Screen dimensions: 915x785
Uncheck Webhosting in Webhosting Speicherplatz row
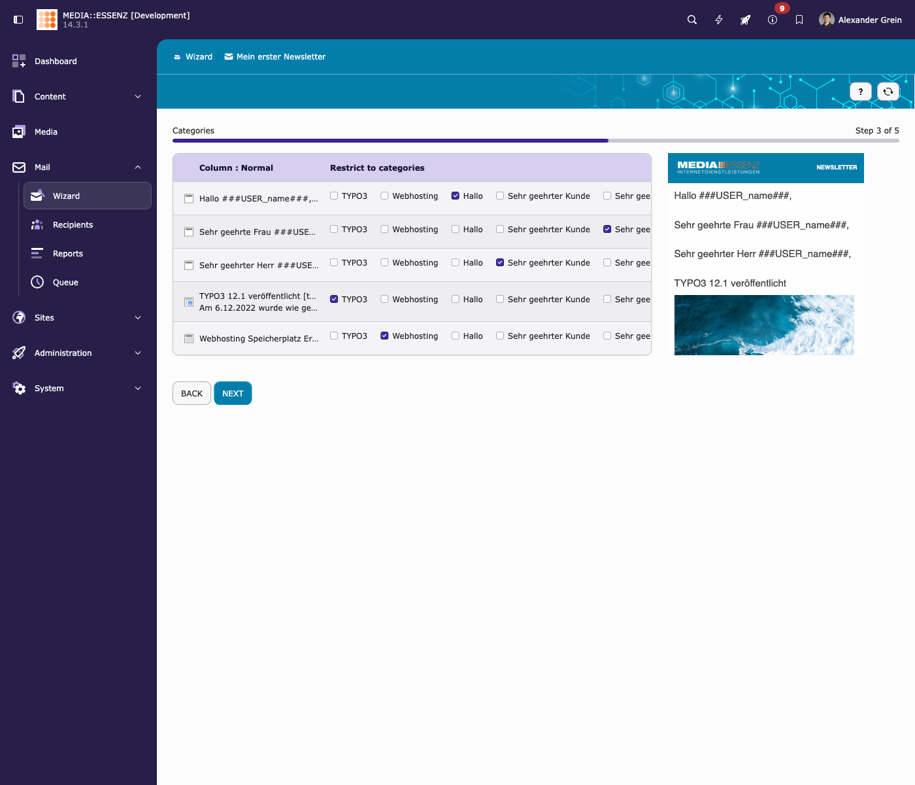[384, 336]
